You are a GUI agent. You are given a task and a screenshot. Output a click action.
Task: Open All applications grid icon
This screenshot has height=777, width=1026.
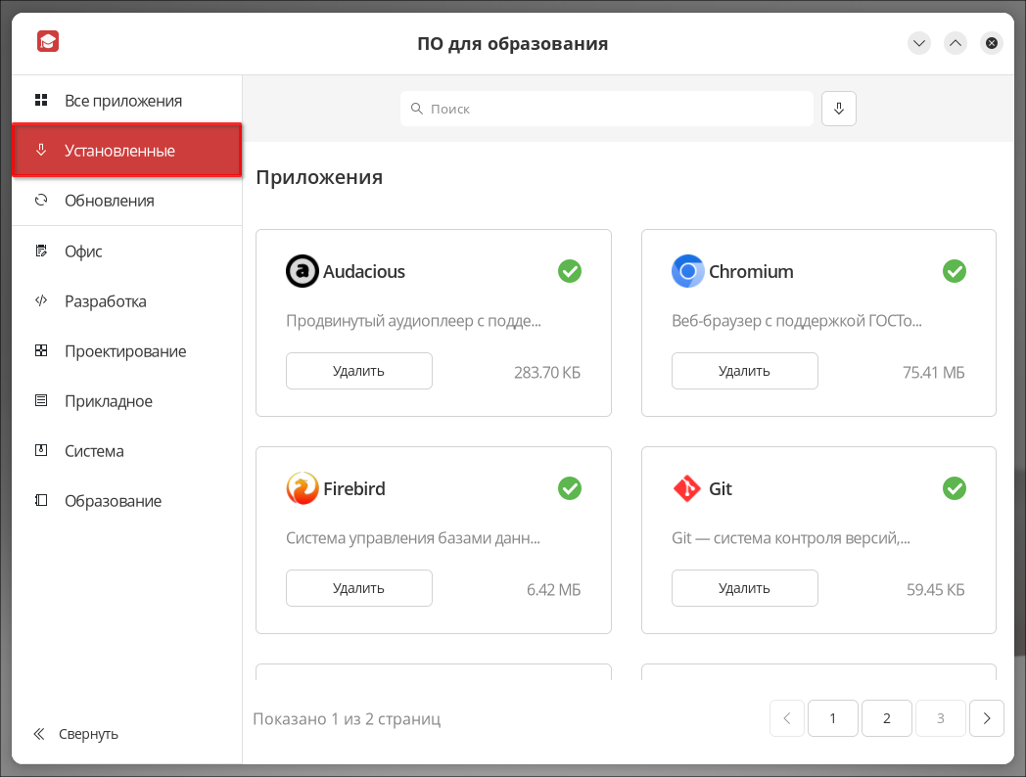[41, 100]
